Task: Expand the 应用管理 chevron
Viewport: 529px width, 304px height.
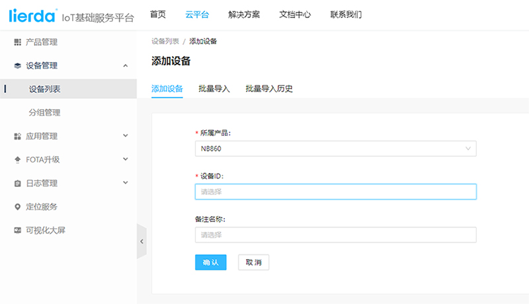Action: (126, 136)
